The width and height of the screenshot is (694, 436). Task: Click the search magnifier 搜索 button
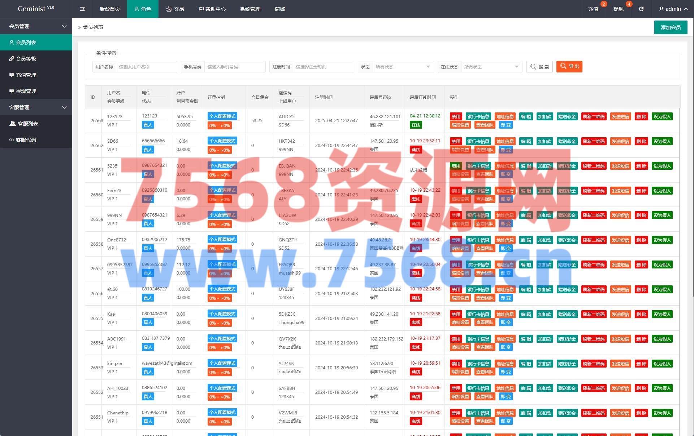tap(539, 67)
